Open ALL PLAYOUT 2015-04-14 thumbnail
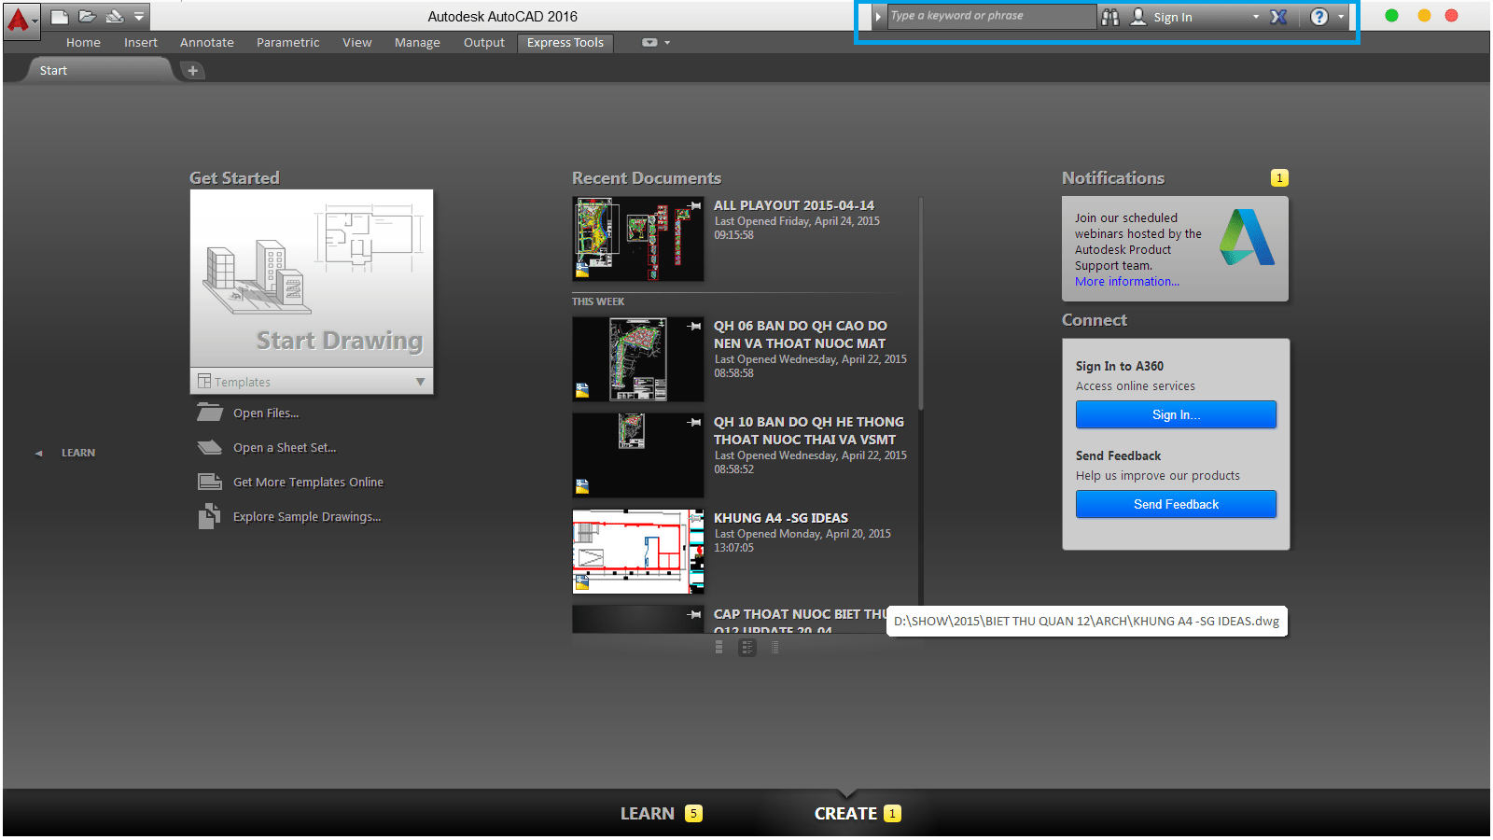Screen dimensions: 1493x840 638,239
